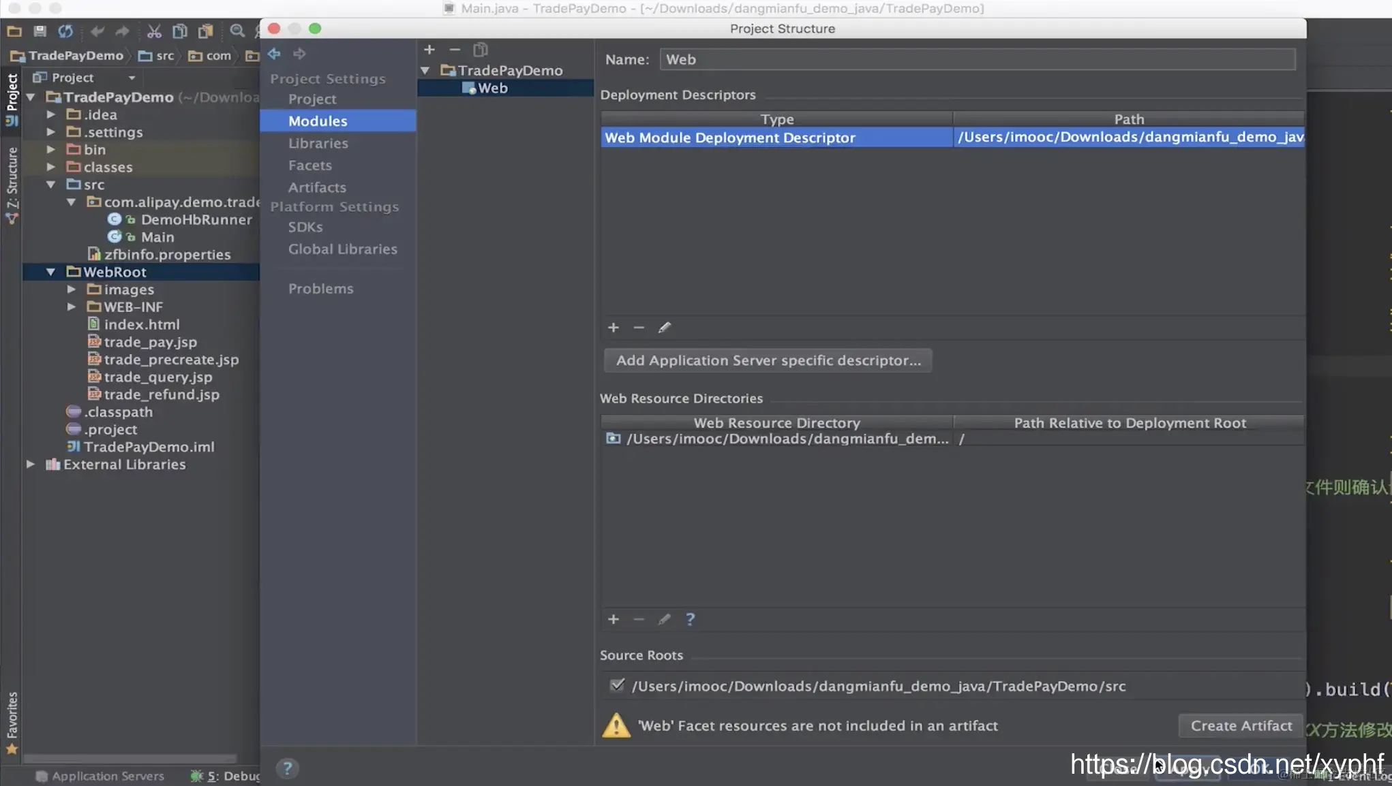The width and height of the screenshot is (1392, 786).
Task: Click the cut scissors toolbar icon
Action: (154, 31)
